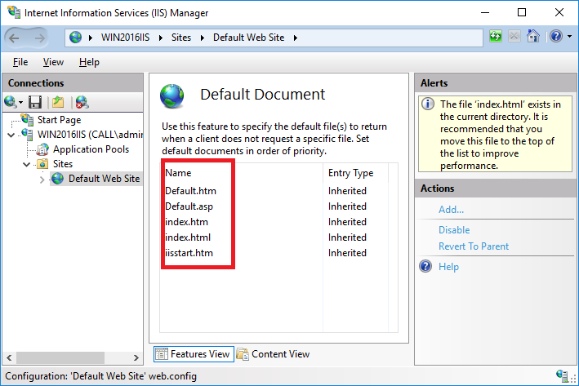Select Default Web Site in the tree
The width and height of the screenshot is (579, 386).
pyautogui.click(x=105, y=179)
